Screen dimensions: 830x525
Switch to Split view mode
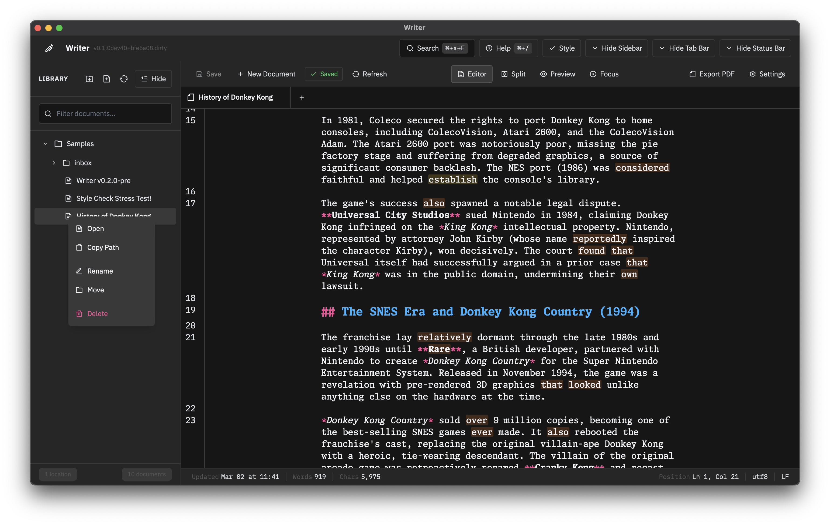coord(513,74)
